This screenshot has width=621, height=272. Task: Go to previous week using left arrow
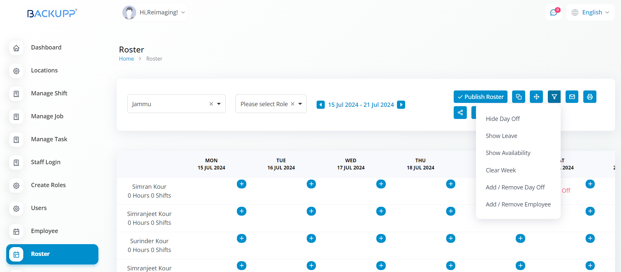pos(321,105)
